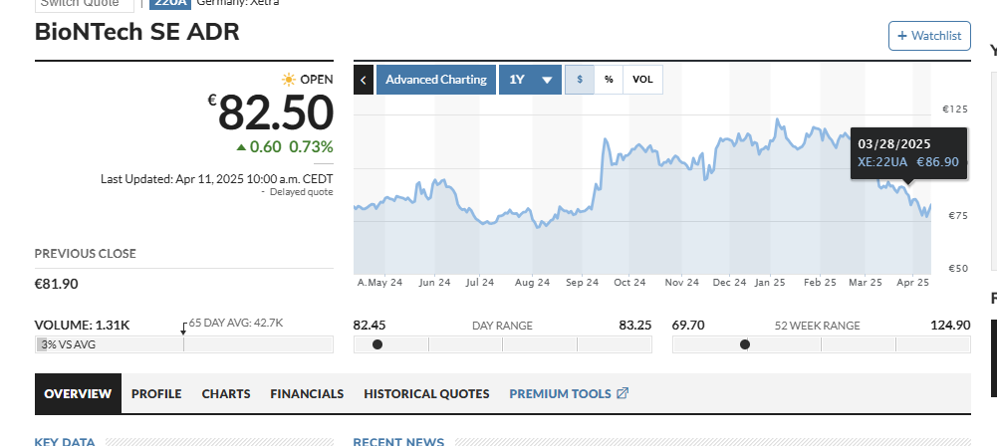Click the 52 WEEK RANGE label

click(817, 326)
